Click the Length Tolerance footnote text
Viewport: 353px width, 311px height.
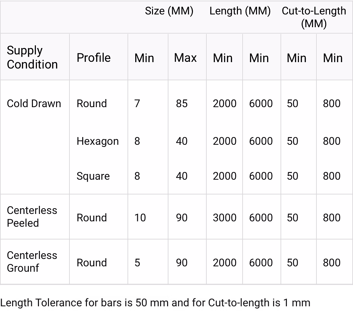155,303
